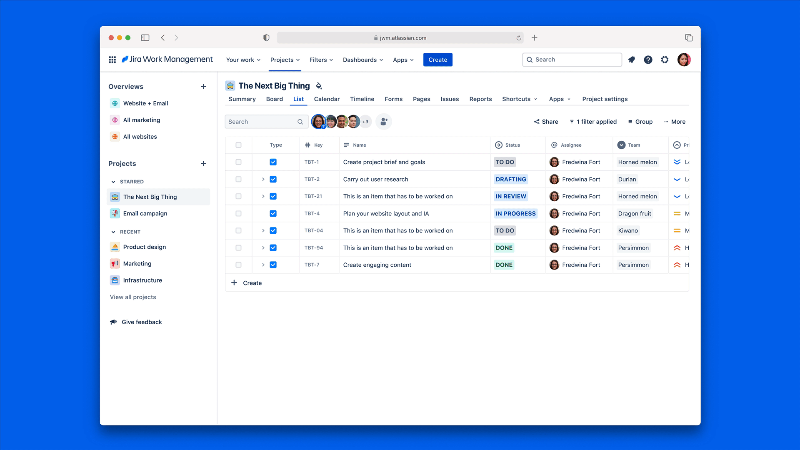Click the add people icon beside avatars
Image resolution: width=800 pixels, height=450 pixels.
point(384,122)
